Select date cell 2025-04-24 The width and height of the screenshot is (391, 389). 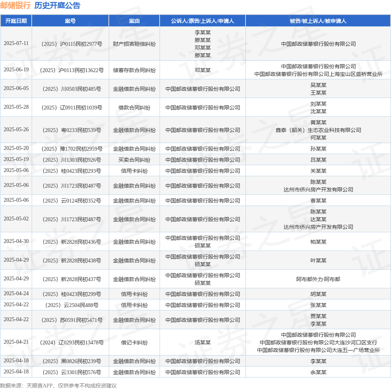(x=16, y=293)
